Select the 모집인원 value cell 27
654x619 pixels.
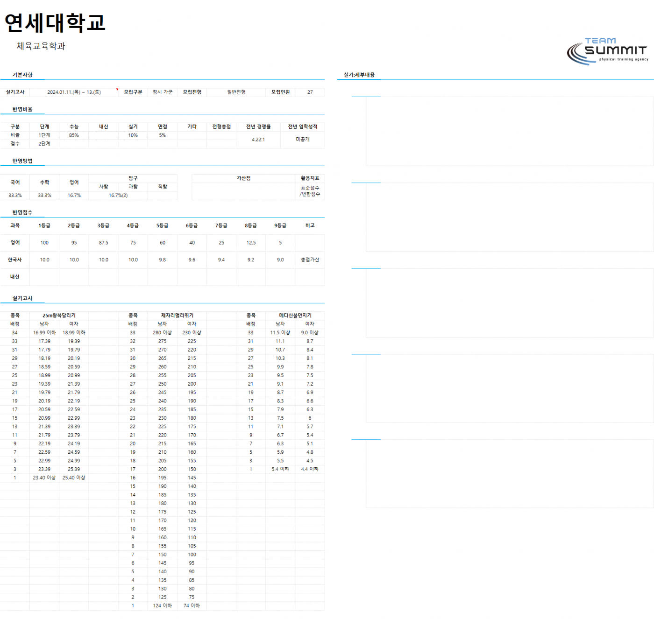[x=310, y=92]
